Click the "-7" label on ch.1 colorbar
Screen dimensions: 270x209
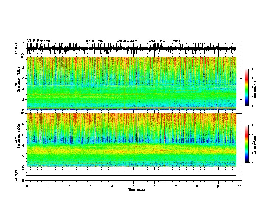tap(252, 106)
